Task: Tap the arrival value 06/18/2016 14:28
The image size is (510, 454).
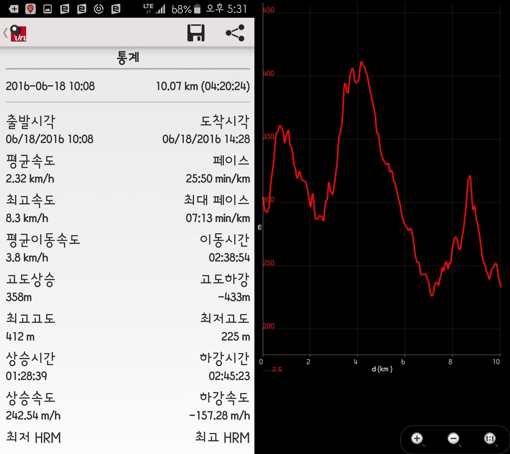Action: (206, 139)
